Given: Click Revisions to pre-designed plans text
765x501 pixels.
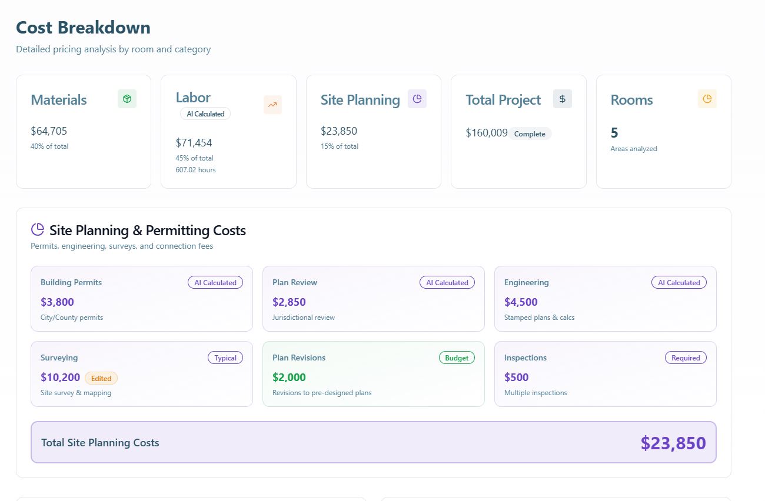Looking at the screenshot, I should pyautogui.click(x=322, y=393).
